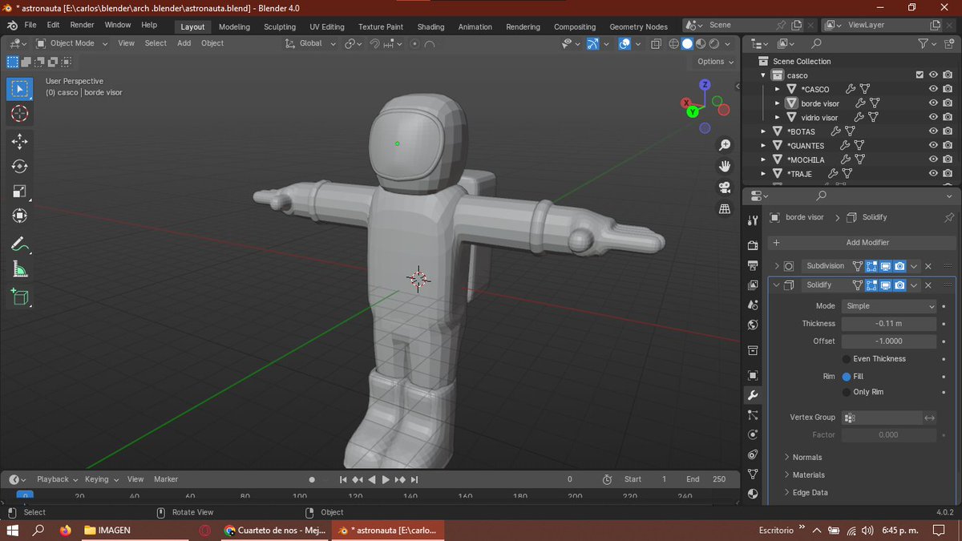The width and height of the screenshot is (962, 541).
Task: Activate the Rotate tool
Action: coord(20,167)
